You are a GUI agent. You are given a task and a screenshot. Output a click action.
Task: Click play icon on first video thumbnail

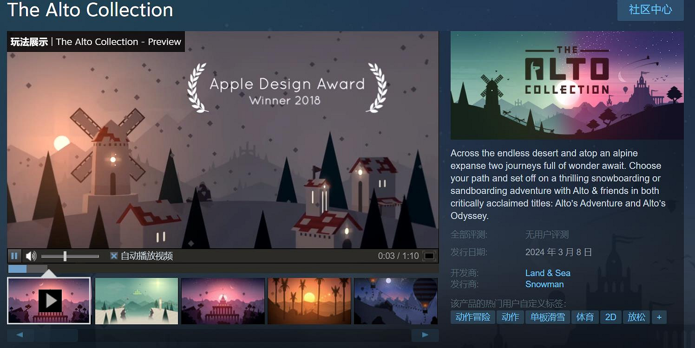(50, 301)
